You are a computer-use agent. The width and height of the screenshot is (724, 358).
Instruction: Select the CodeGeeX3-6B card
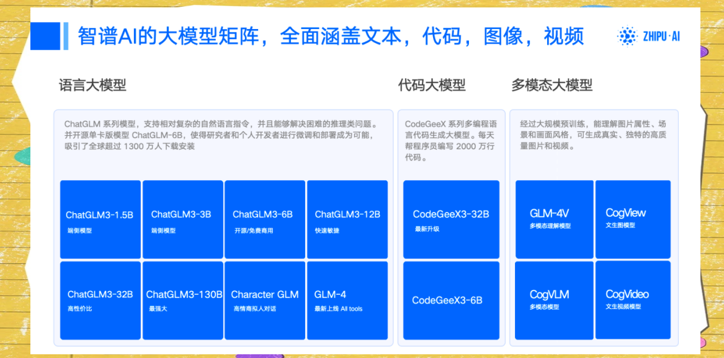tap(451, 300)
